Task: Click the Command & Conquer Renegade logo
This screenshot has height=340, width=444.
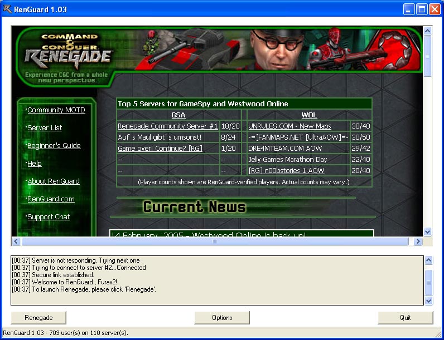Action: coord(69,52)
